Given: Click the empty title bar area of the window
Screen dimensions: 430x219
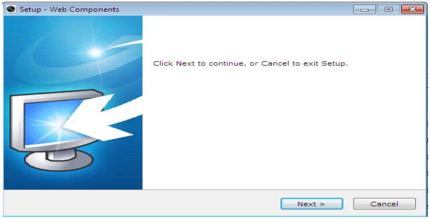Looking at the screenshot, I should [236, 9].
